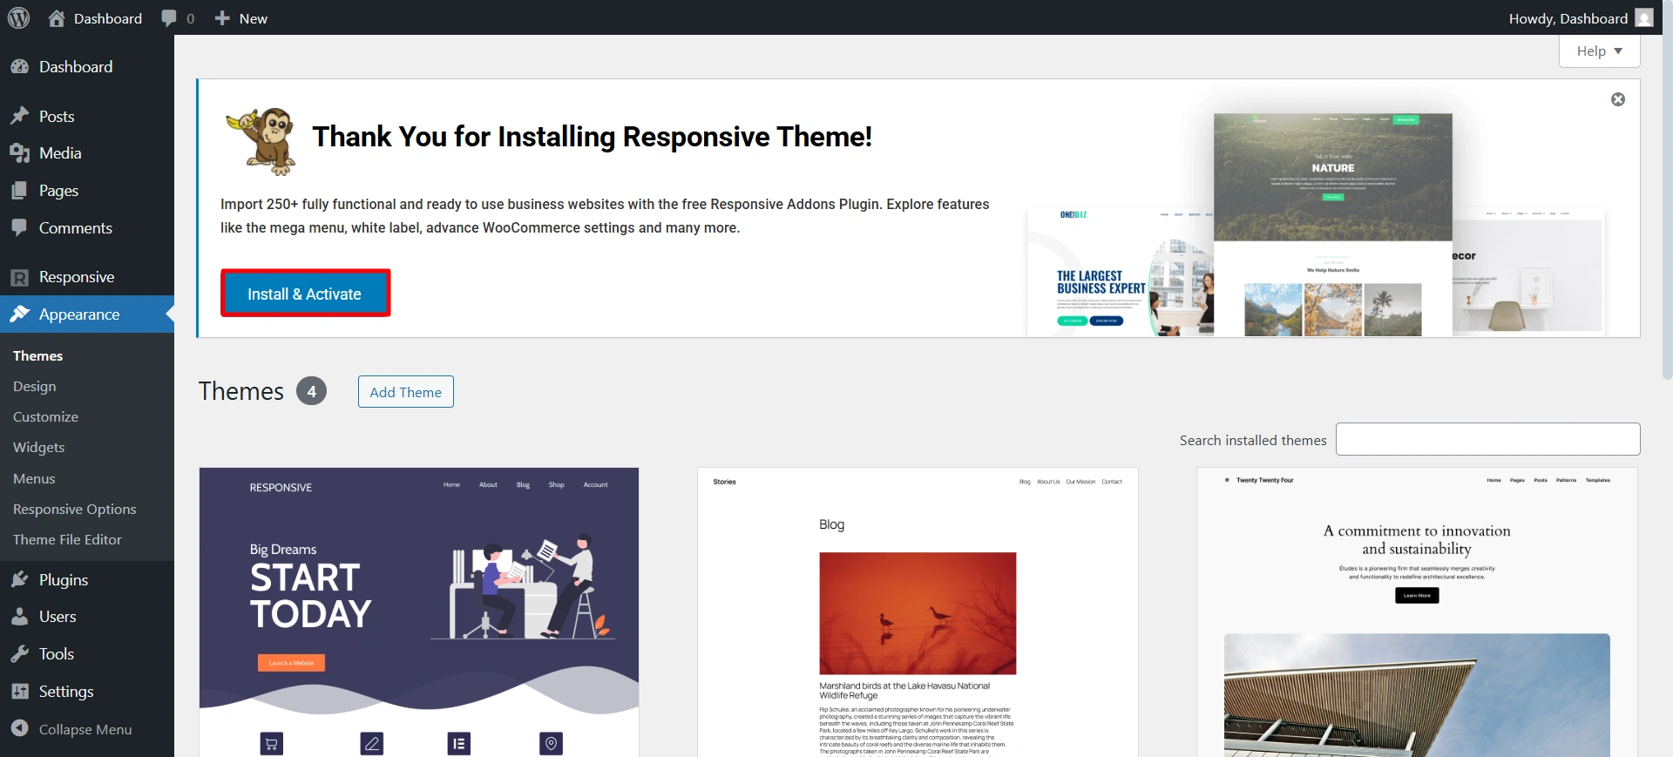Screen dimensions: 1673x757
Task: Click the theme count badge 4
Action: pos(311,391)
